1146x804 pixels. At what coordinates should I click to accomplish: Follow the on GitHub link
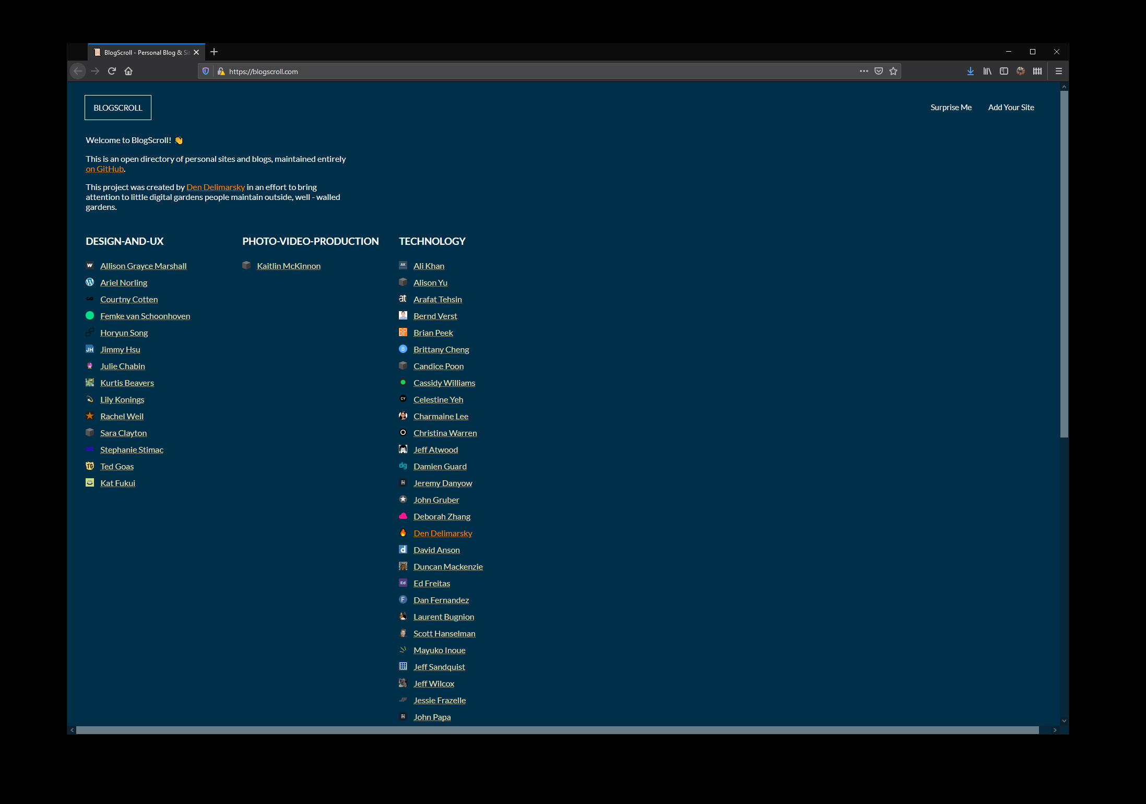[x=104, y=169]
